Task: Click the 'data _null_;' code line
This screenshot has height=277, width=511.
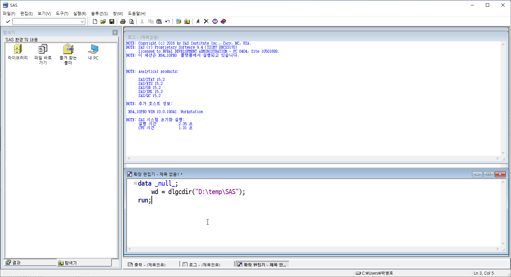Action: (x=158, y=183)
